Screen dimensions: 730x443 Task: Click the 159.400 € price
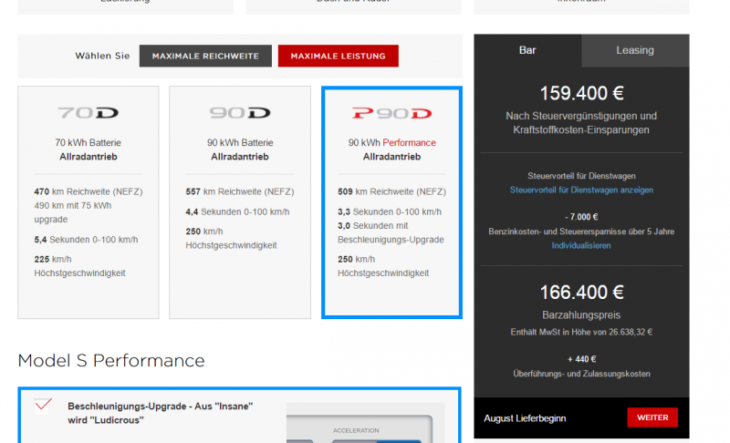tap(581, 94)
